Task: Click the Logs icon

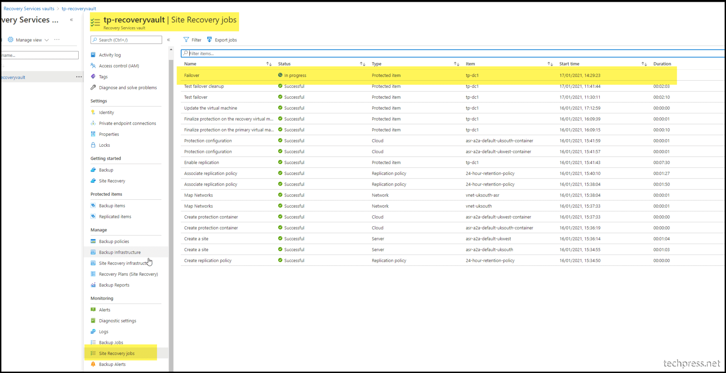Action: click(93, 332)
